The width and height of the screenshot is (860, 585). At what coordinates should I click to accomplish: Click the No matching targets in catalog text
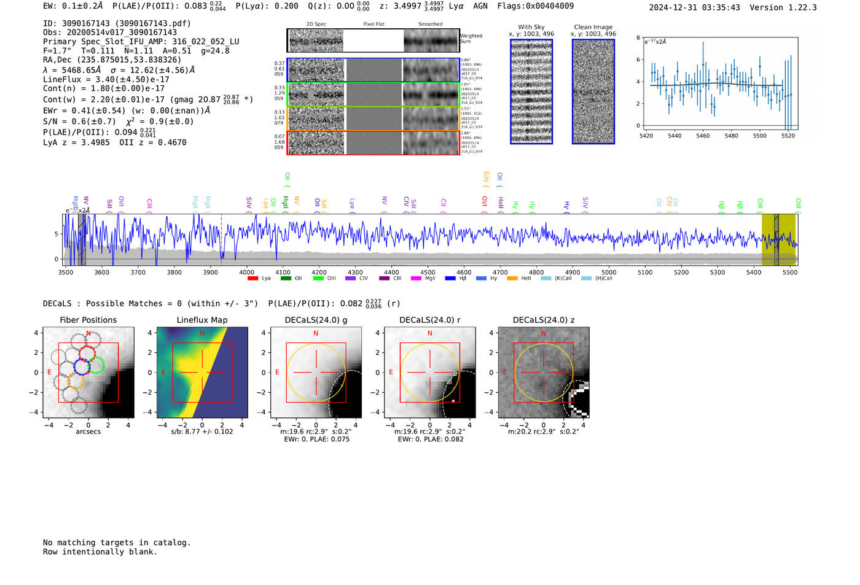(x=117, y=543)
